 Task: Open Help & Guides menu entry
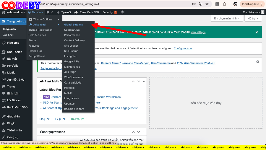click(x=37, y=35)
